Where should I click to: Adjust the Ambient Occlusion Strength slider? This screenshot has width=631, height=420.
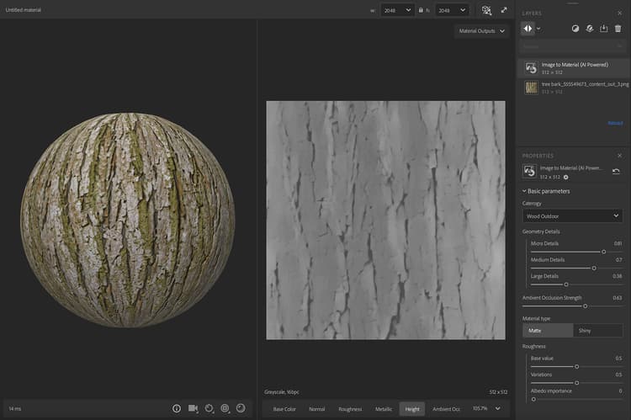[585, 306]
